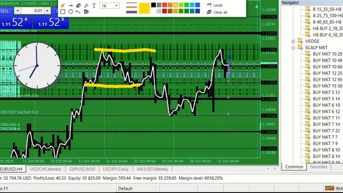Open the Favorites tab in Navigator
The width and height of the screenshot is (343, 193).
318,167
